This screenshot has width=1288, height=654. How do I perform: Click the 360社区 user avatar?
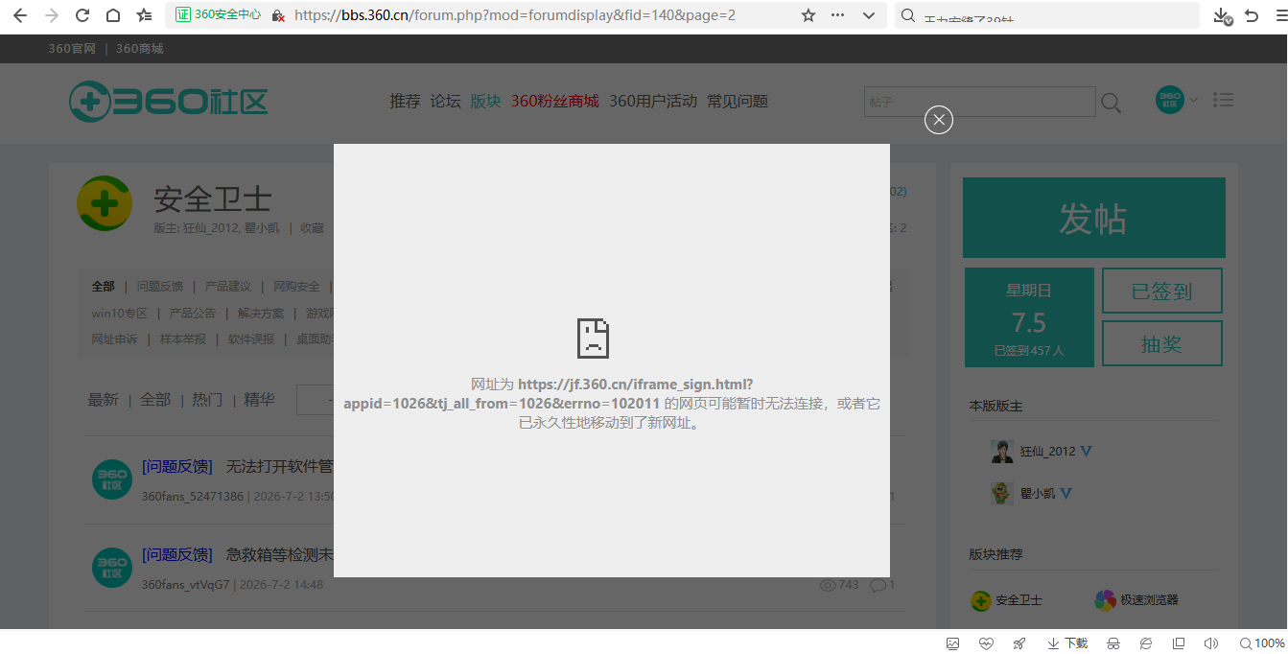(x=1169, y=100)
